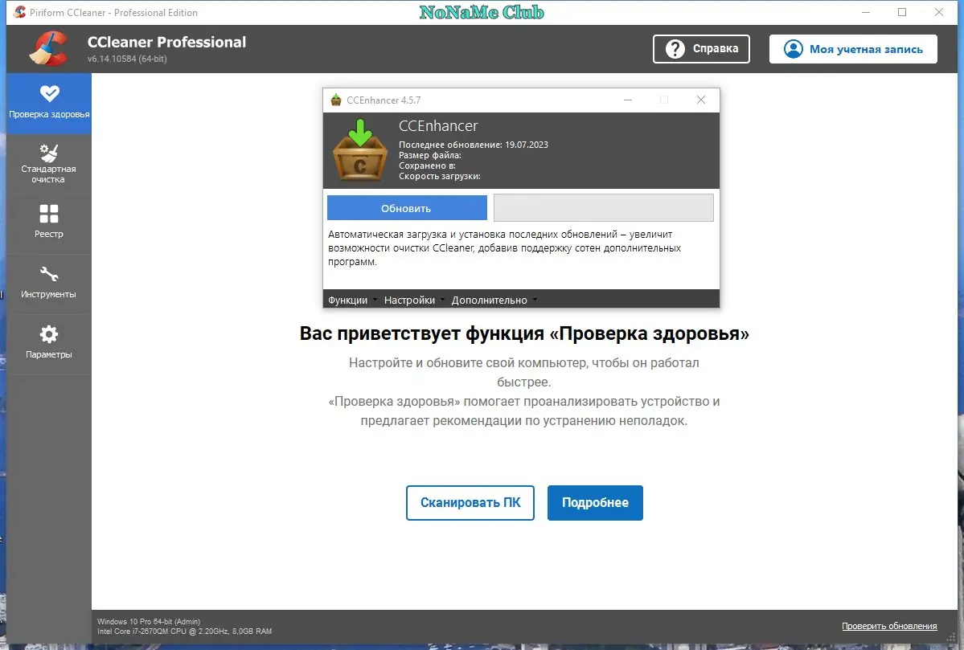Click Подробнее for more information
The width and height of the screenshot is (964, 650).
pyautogui.click(x=595, y=502)
